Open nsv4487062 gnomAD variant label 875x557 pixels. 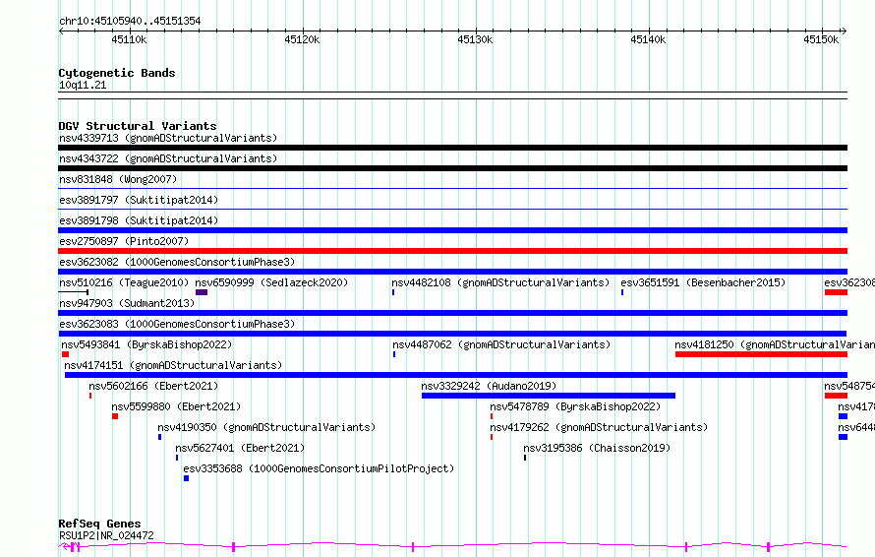tap(501, 344)
